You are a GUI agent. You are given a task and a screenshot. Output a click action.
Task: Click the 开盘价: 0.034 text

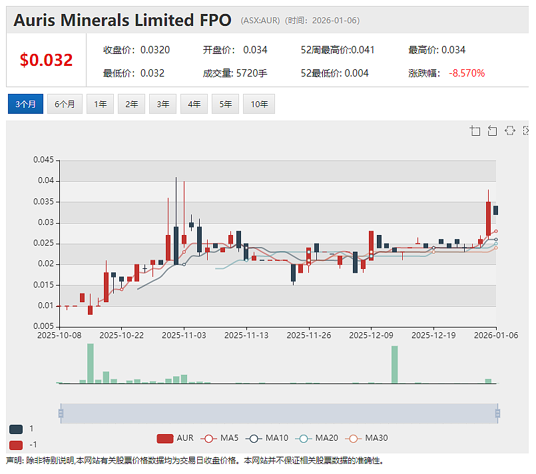click(x=235, y=50)
